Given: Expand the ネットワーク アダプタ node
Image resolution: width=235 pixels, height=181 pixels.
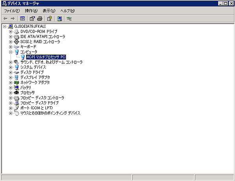Looking at the screenshot, I should [x=11, y=82].
